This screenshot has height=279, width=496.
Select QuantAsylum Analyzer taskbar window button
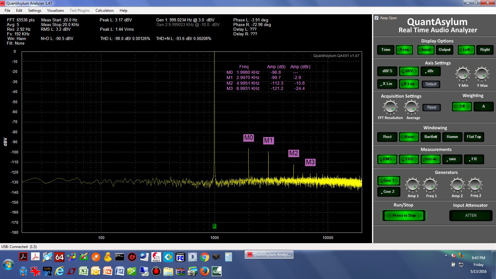click(269, 255)
